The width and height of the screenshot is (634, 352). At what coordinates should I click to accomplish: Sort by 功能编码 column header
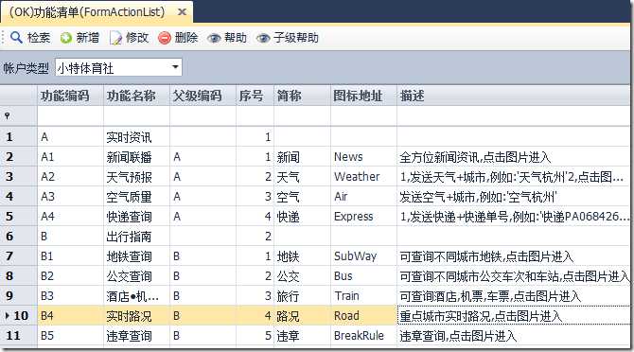70,96
